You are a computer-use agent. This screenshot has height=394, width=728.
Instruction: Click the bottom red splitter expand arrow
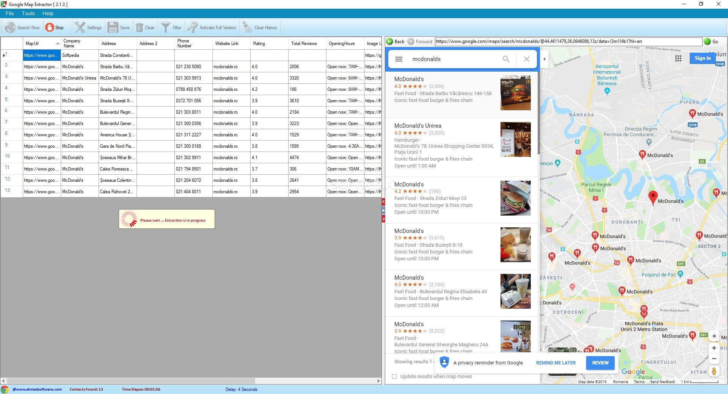pyautogui.click(x=383, y=219)
